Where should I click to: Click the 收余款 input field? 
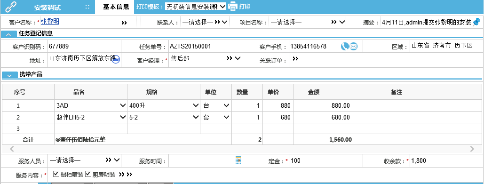(446, 160)
